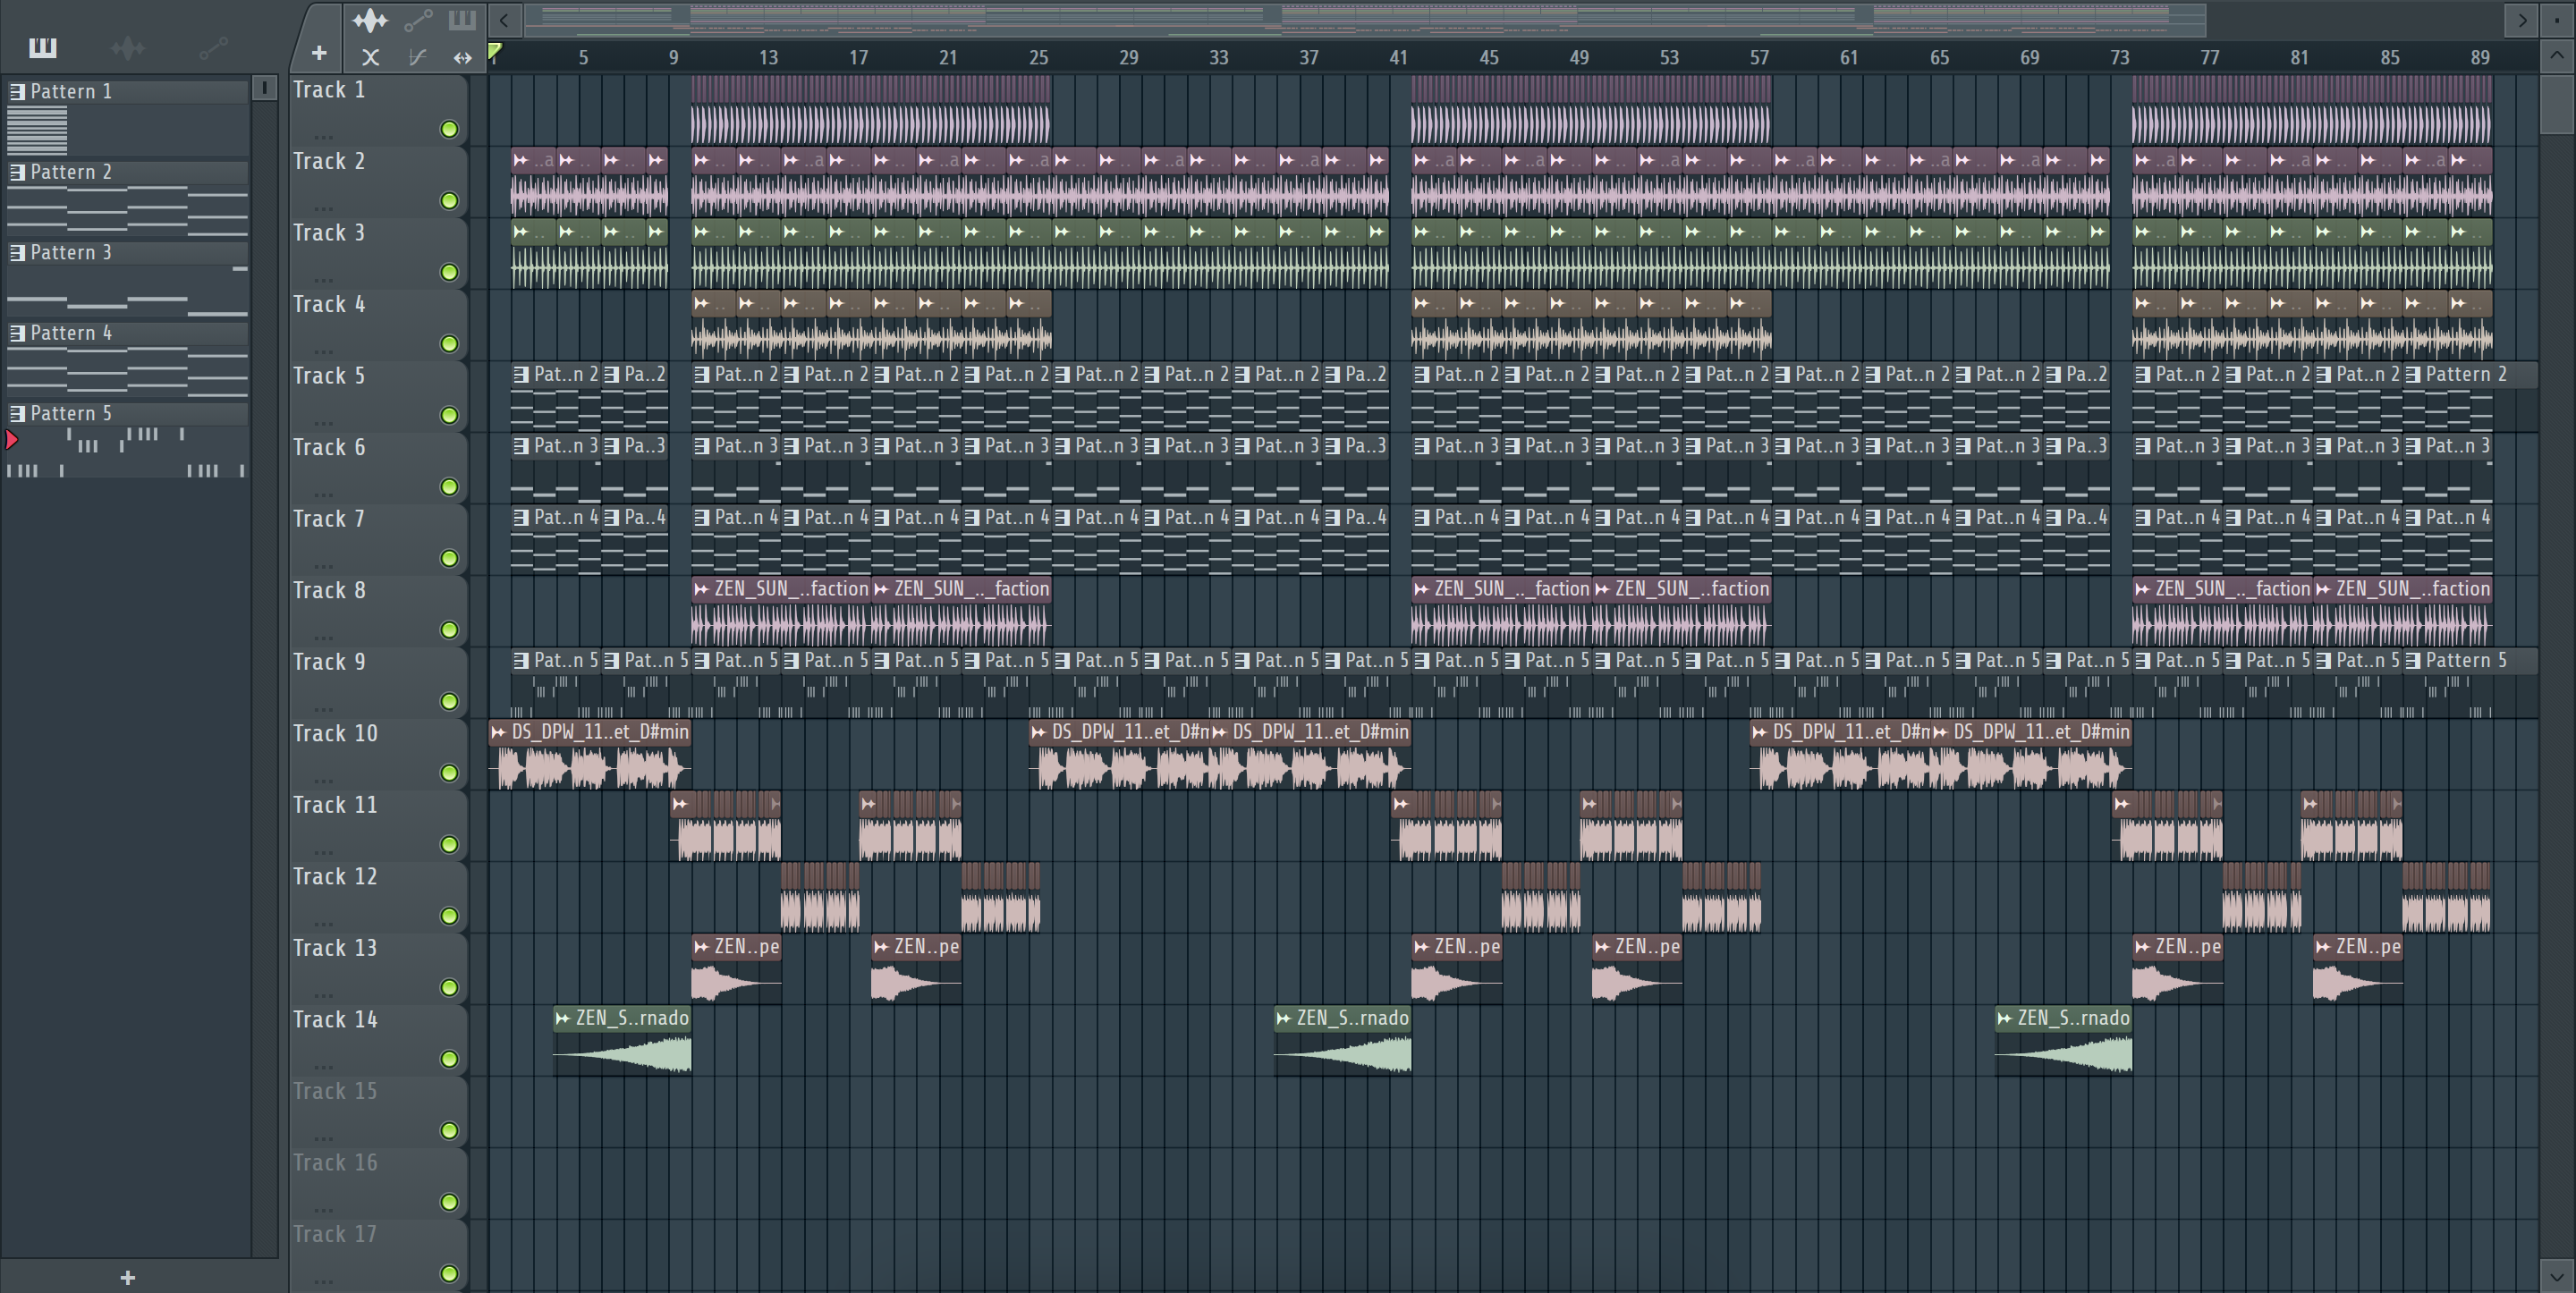Focus automation clips with the node-line icon
The width and height of the screenshot is (2576, 1293).
pos(418,20)
